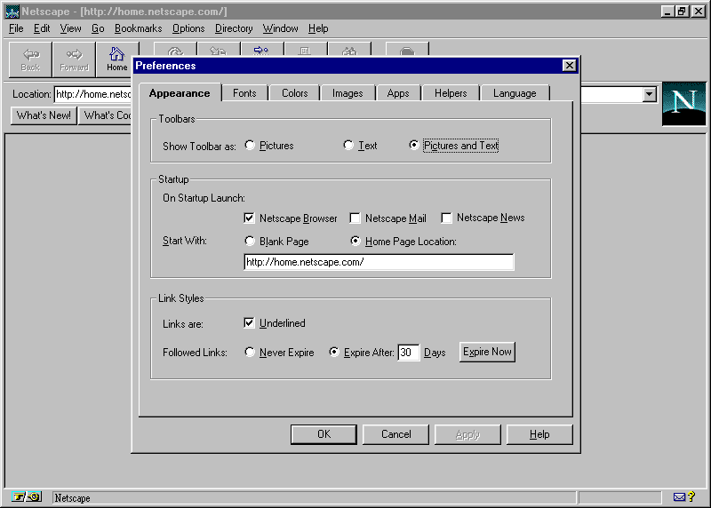This screenshot has height=508, width=711.
Task: Open the Directory menu
Action: (234, 28)
